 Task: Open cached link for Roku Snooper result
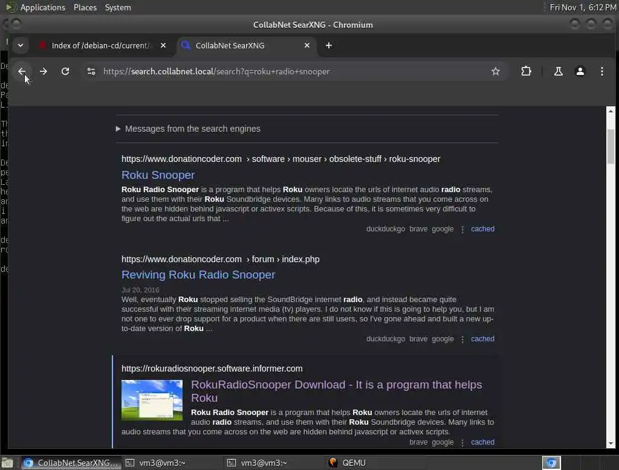[482, 229]
